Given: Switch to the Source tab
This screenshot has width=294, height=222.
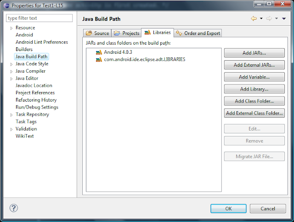Looking at the screenshot, I should (97, 33).
